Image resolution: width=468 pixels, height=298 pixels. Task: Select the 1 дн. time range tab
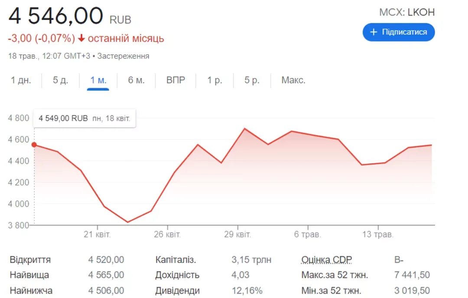tap(21, 80)
